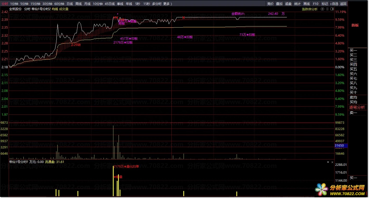The width and height of the screenshot is (369, 198).
Task: Open the sub-chart indicator dropdown arrow
Action: (x=328, y=162)
